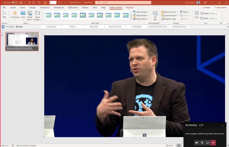
Task: Toggle the AutoSave switch
Action: (15, 2)
